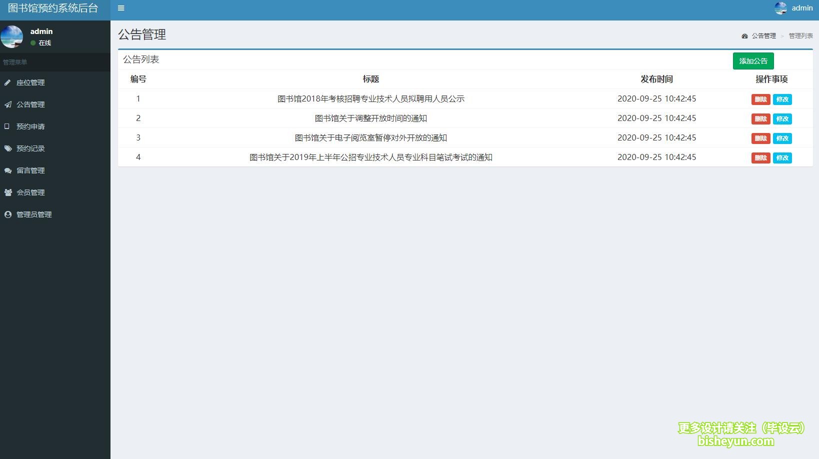The image size is (819, 459).
Task: Open 会员管理 in the sidebar
Action: click(x=55, y=192)
